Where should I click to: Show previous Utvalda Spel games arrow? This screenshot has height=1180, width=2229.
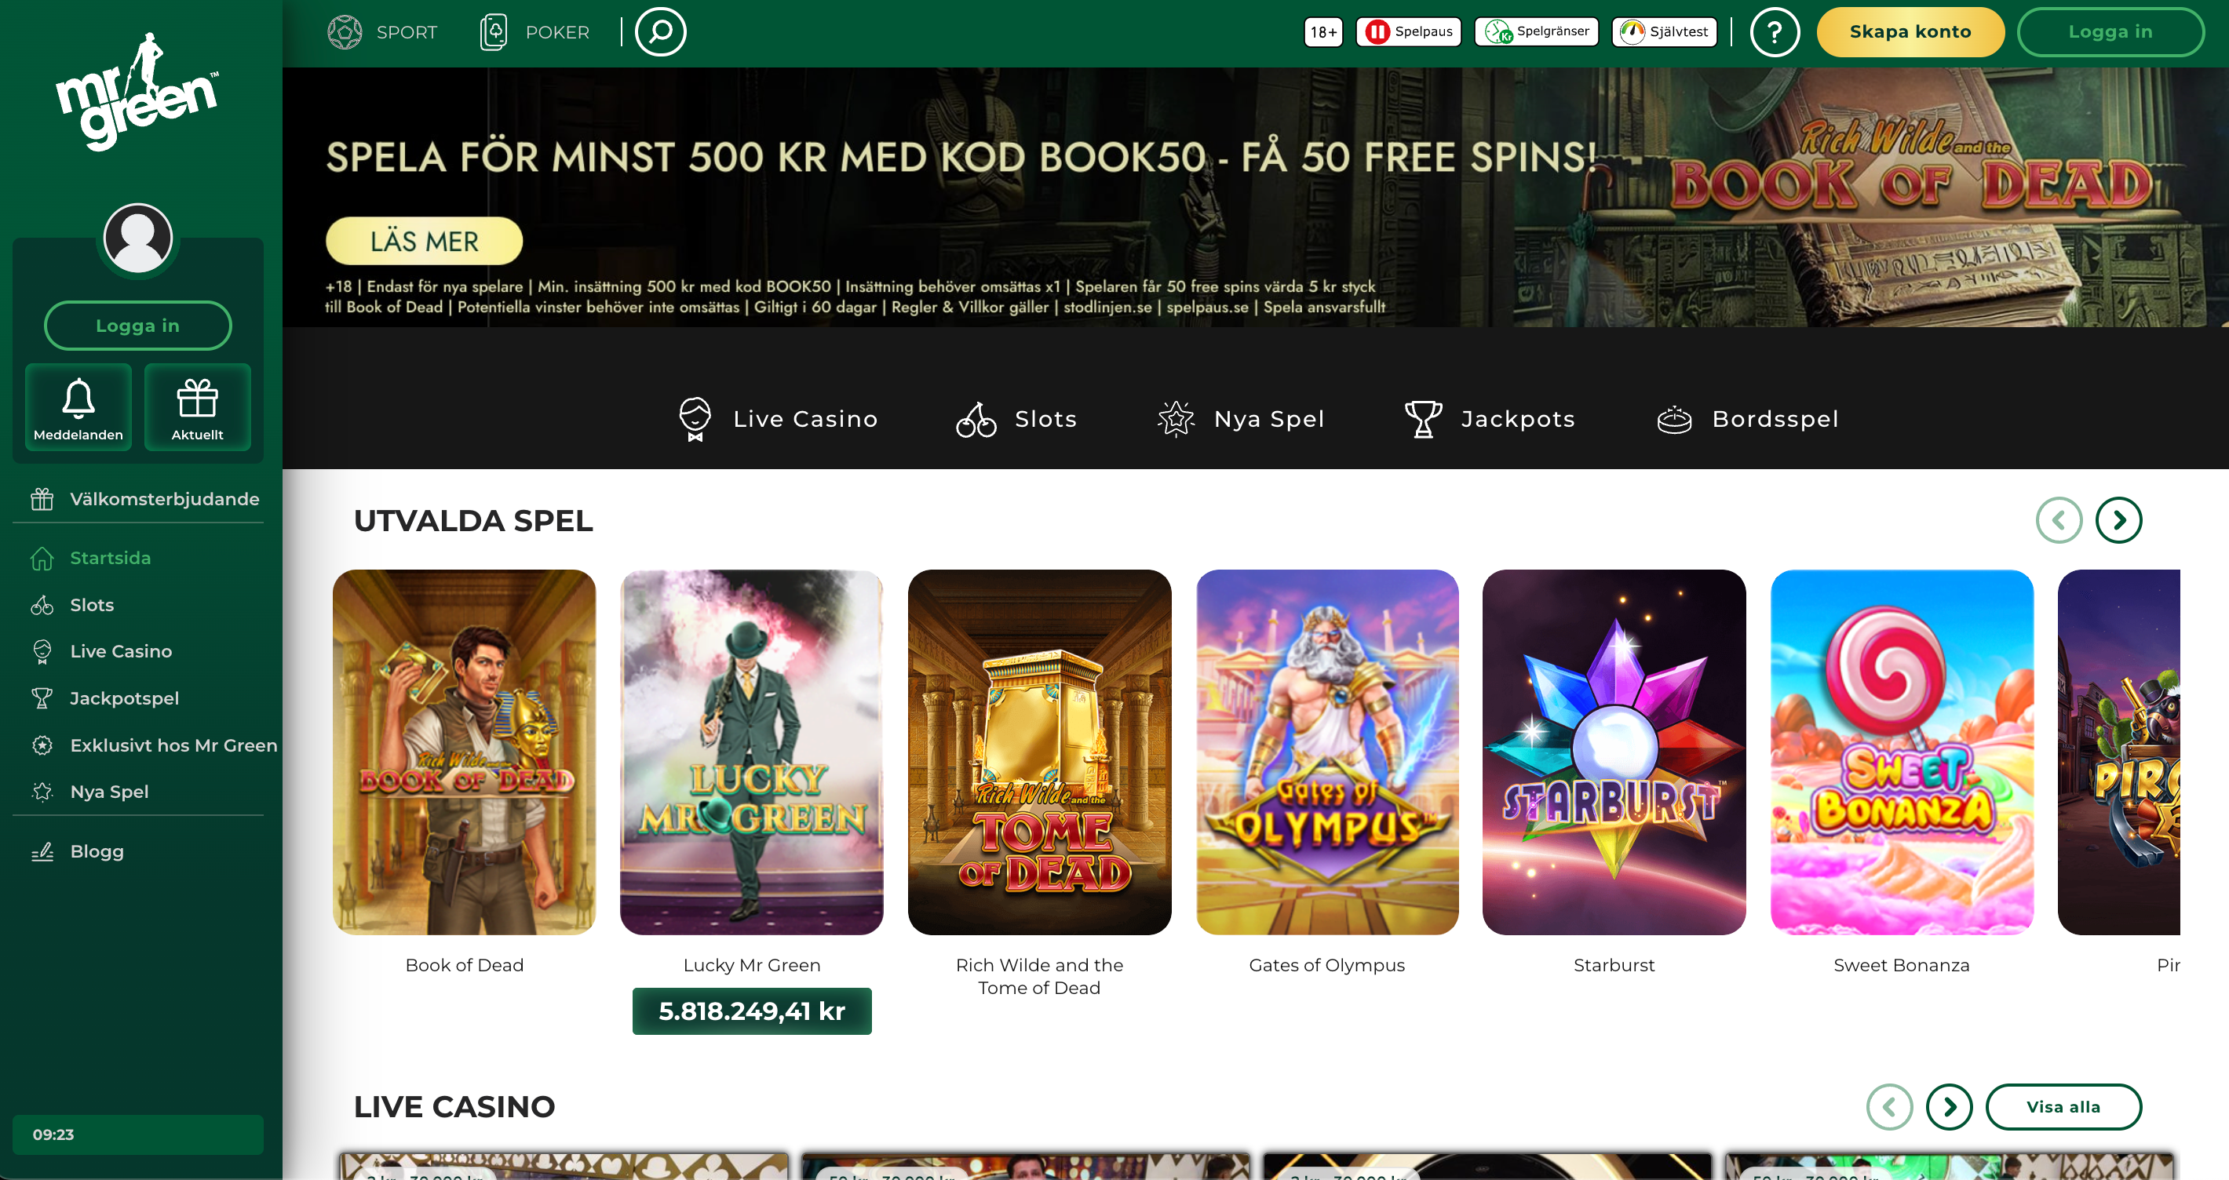(2059, 520)
